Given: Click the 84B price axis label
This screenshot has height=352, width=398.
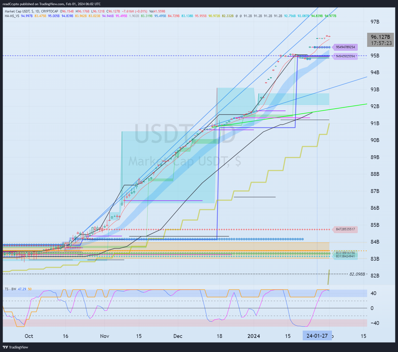Looking at the screenshot, I should click(x=375, y=242).
